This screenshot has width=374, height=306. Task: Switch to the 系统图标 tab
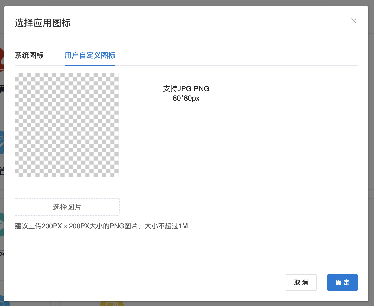click(x=29, y=55)
